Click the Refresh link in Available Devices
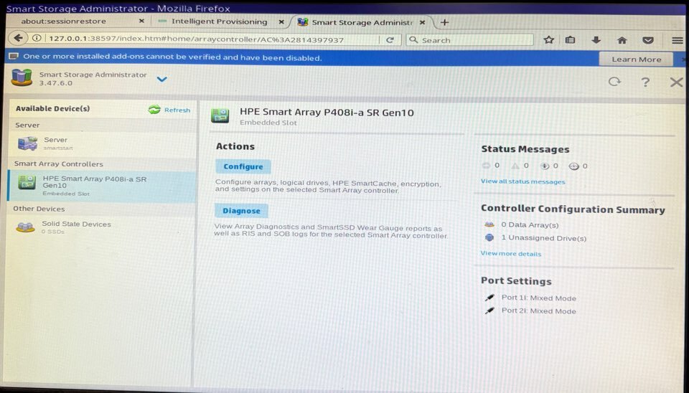The width and height of the screenshot is (689, 393). 177,110
